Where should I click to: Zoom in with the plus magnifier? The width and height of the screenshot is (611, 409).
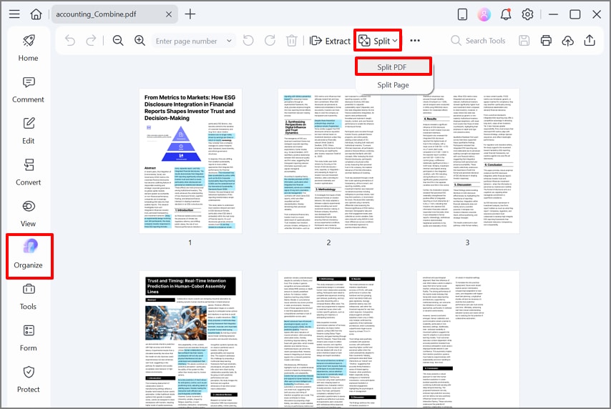tap(140, 41)
